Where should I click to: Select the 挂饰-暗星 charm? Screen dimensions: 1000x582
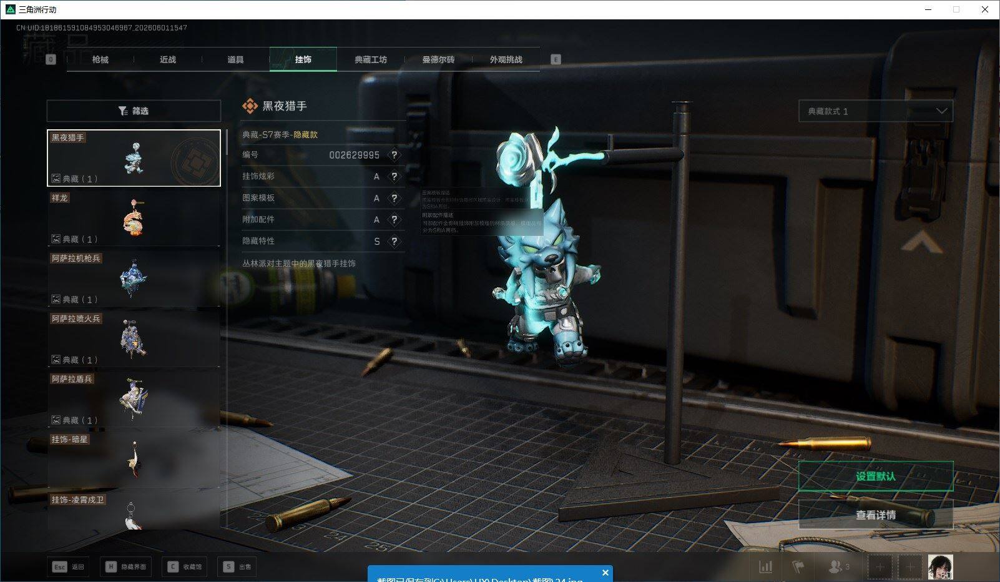point(134,460)
